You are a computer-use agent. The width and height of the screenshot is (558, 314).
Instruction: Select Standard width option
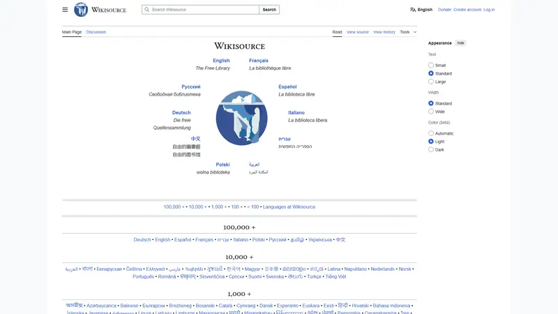[x=431, y=103]
